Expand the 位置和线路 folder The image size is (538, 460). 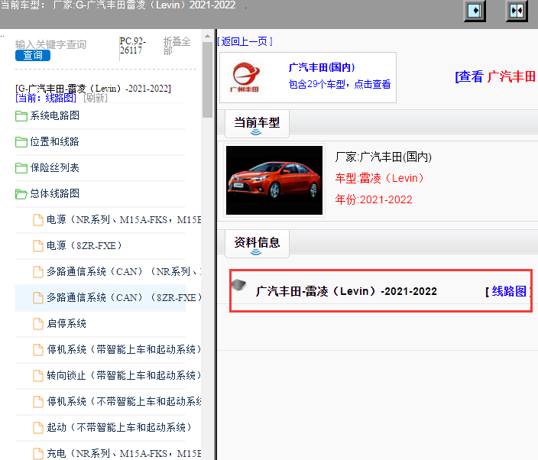click(54, 141)
